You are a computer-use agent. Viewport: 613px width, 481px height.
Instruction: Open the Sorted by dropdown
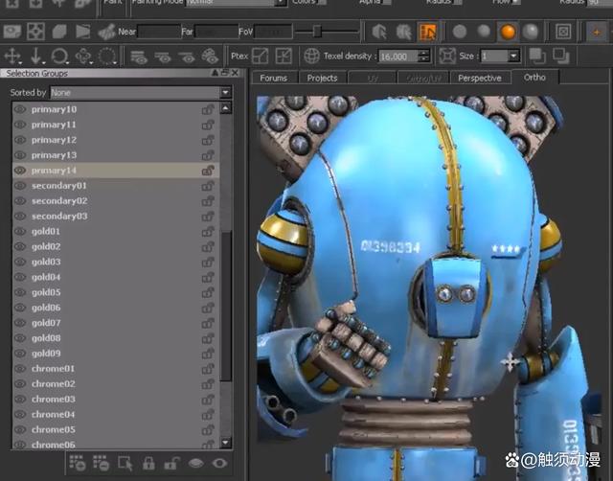tap(225, 93)
